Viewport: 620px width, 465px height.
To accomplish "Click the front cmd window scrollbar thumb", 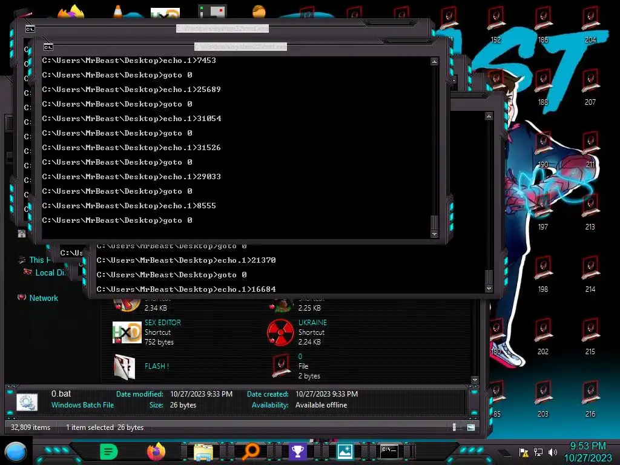I will click(x=435, y=223).
